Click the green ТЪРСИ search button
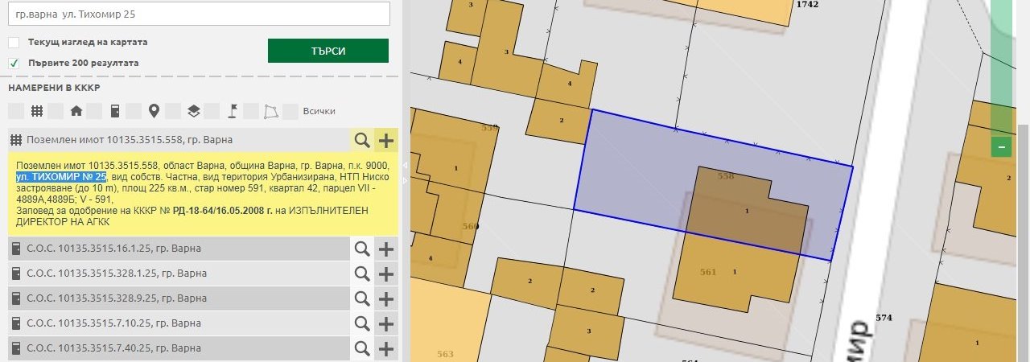The width and height of the screenshot is (1030, 362). pyautogui.click(x=328, y=51)
